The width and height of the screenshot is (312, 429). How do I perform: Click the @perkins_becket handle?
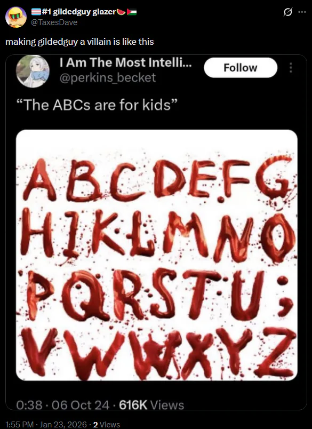click(108, 78)
